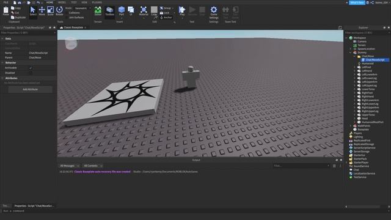Screen dimensions: 391x220
Task: Open the All Messages dropdown
Action: 69,166
